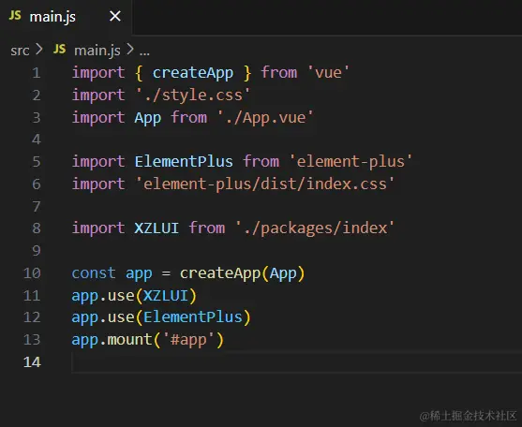Viewport: 522px width, 427px height.
Task: Click the 'vue' string on line 1
Action: point(328,72)
